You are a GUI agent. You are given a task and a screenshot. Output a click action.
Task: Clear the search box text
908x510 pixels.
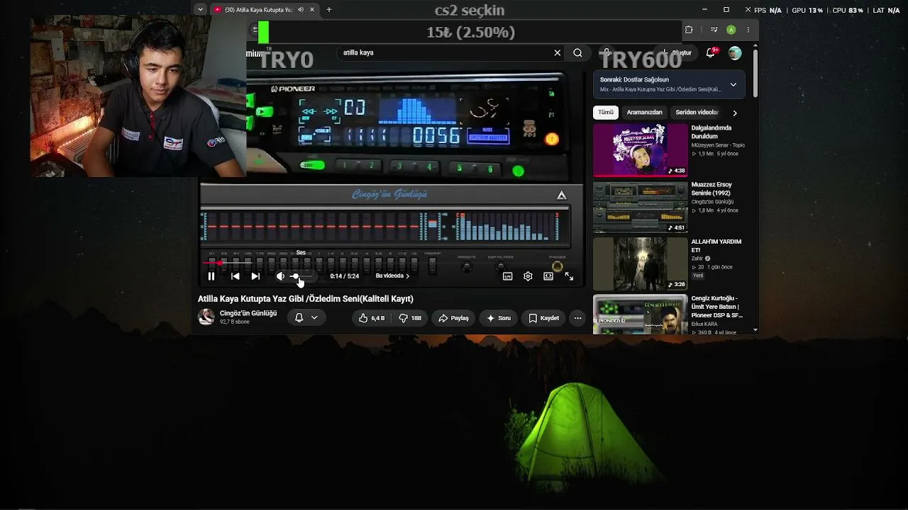(x=557, y=52)
